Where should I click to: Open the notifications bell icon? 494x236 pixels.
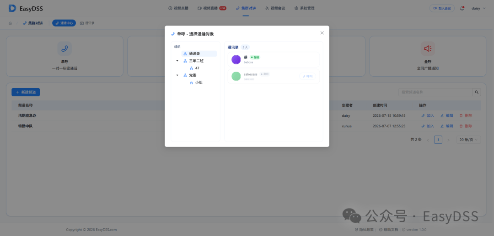pos(462,9)
